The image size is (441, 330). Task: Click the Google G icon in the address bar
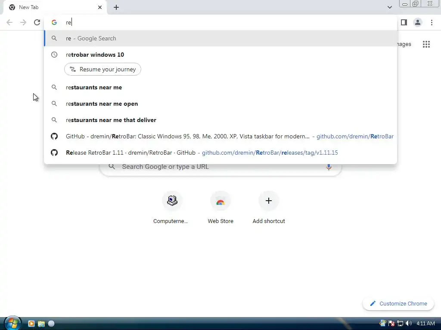[x=54, y=22]
